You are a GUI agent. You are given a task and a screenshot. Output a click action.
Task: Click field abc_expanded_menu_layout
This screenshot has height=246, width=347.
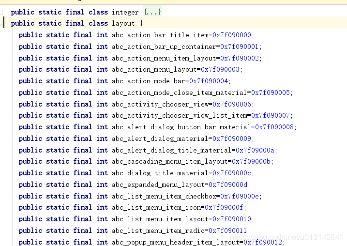pos(158,184)
